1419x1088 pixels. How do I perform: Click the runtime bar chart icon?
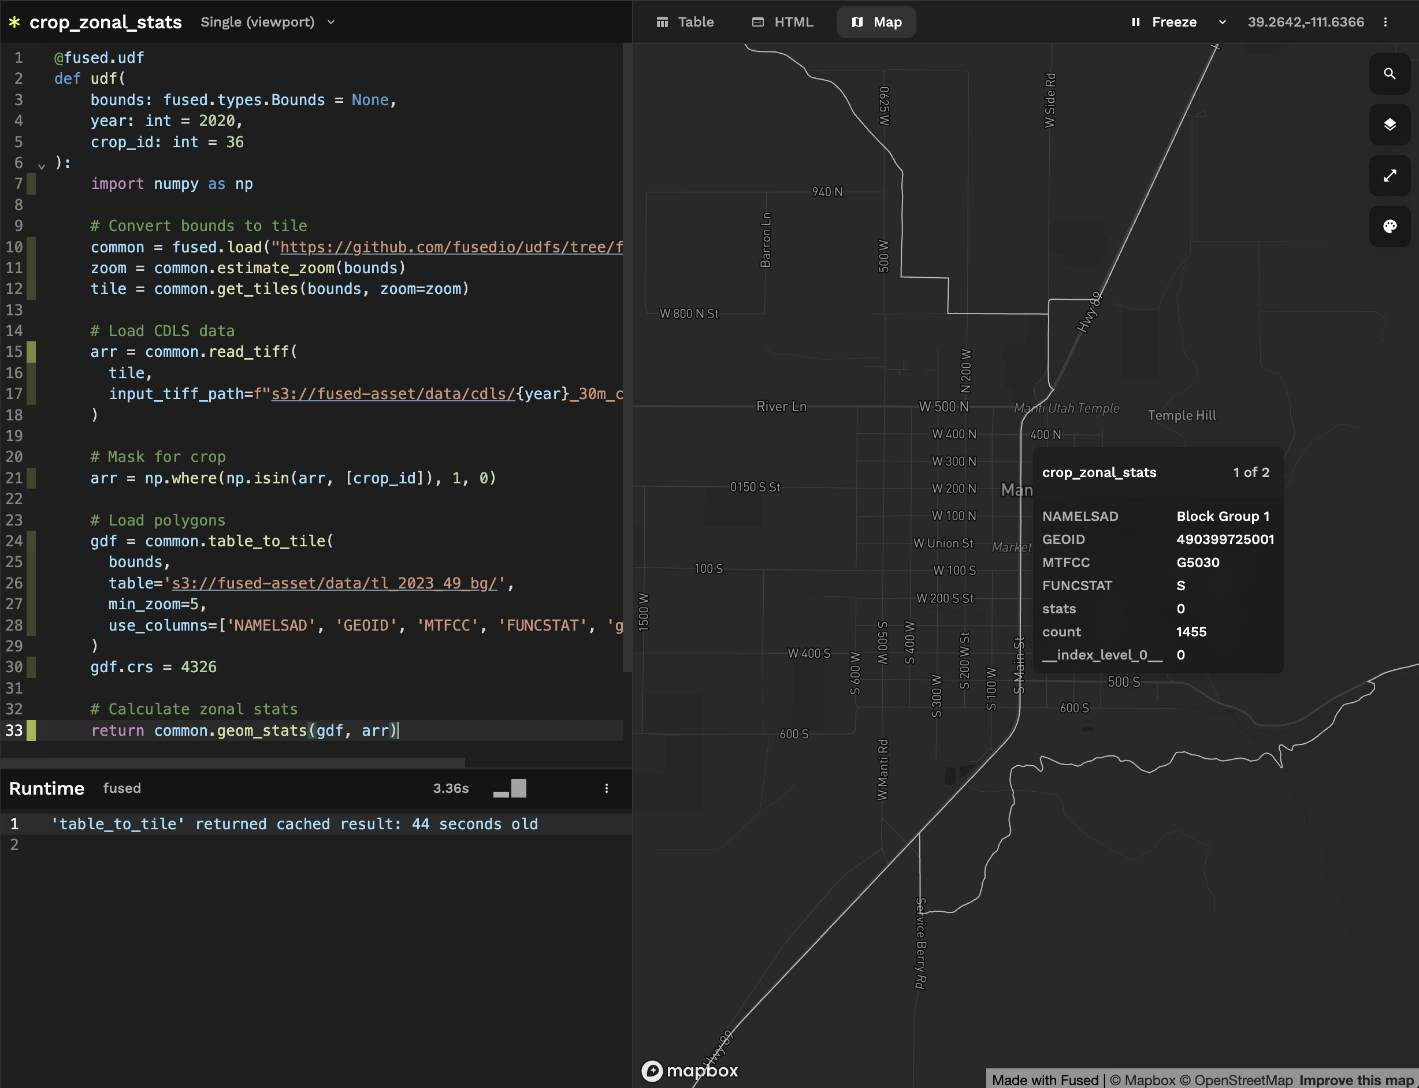[510, 788]
